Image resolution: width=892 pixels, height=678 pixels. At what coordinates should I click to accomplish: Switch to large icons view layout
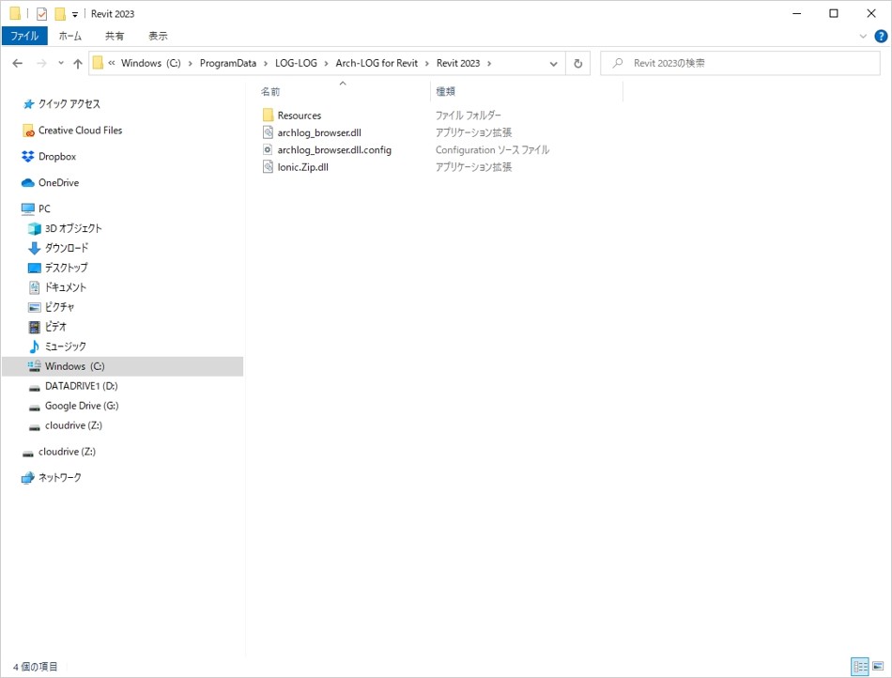[x=878, y=666]
